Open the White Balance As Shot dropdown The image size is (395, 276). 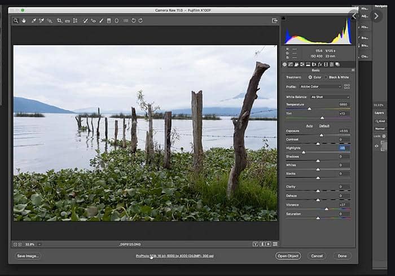[331, 97]
